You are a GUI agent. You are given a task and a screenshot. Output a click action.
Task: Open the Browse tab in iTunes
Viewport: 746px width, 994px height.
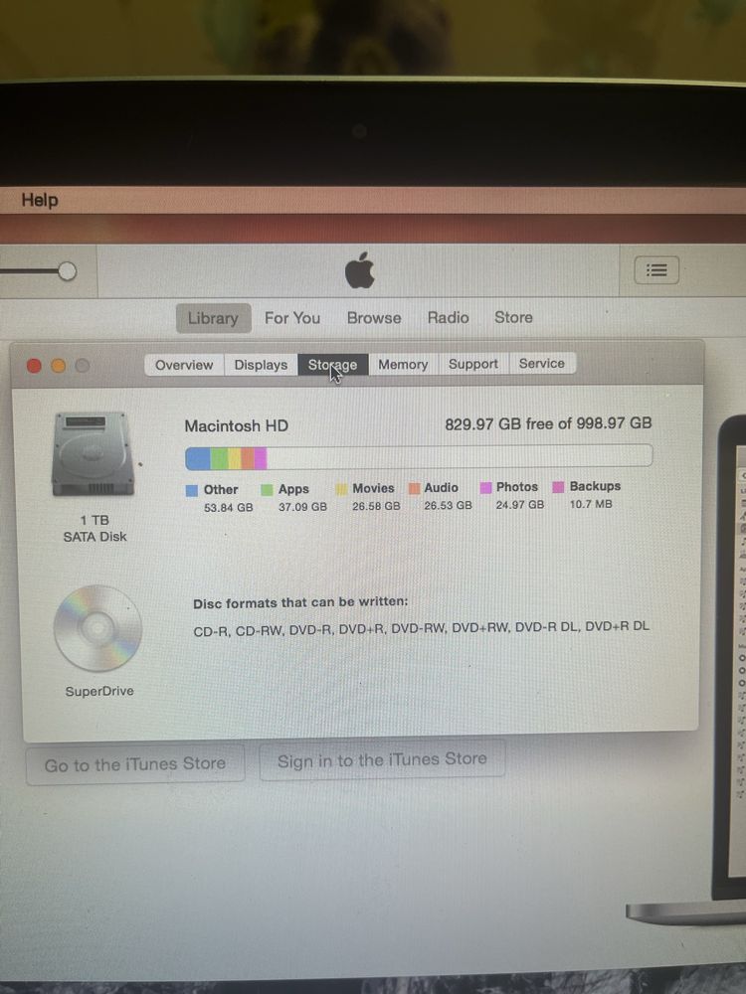(374, 318)
